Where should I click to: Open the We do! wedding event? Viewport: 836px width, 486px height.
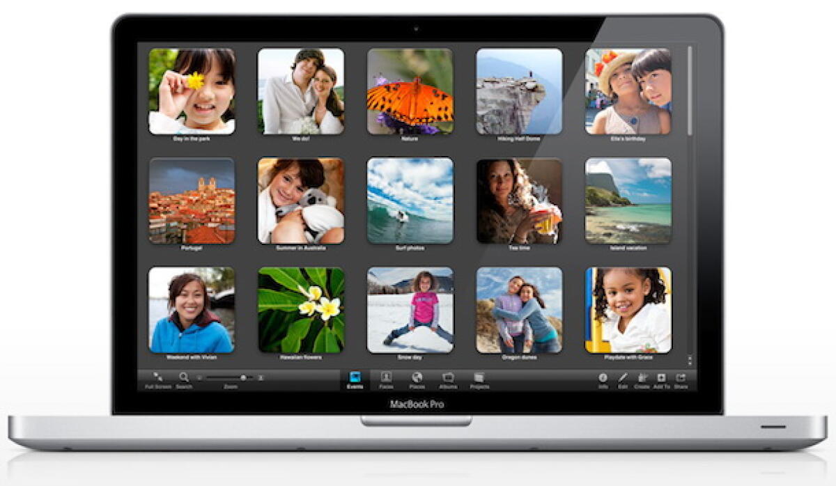pyautogui.click(x=301, y=91)
